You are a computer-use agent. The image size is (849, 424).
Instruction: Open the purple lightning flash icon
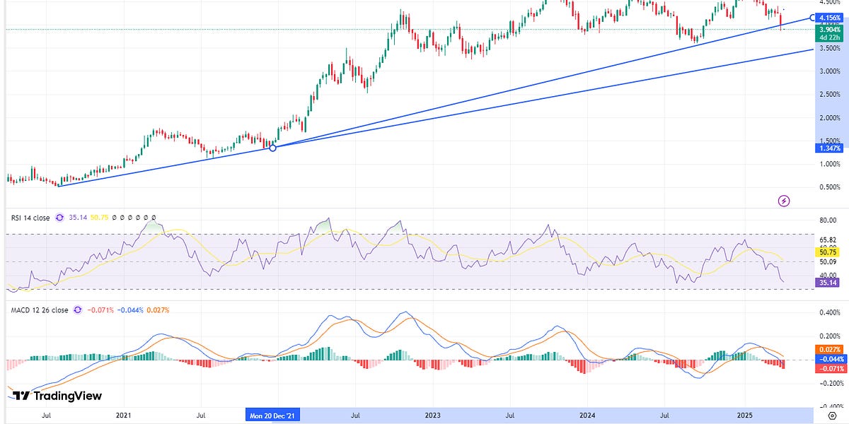(784, 201)
